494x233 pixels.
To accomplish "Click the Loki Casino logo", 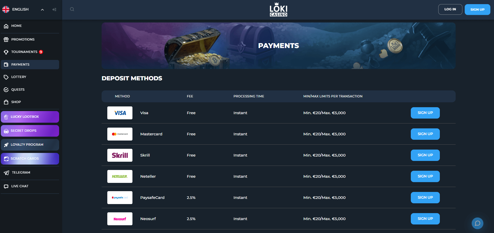I will 278,10.
